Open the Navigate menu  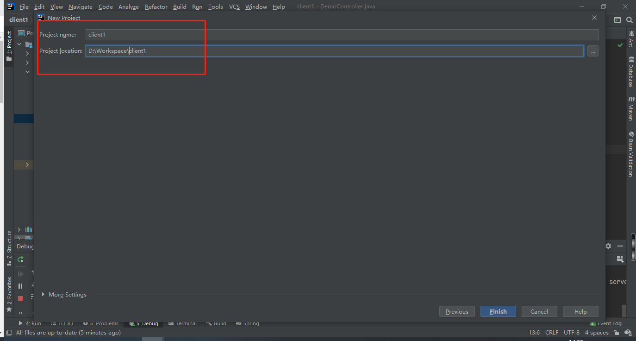tap(81, 6)
